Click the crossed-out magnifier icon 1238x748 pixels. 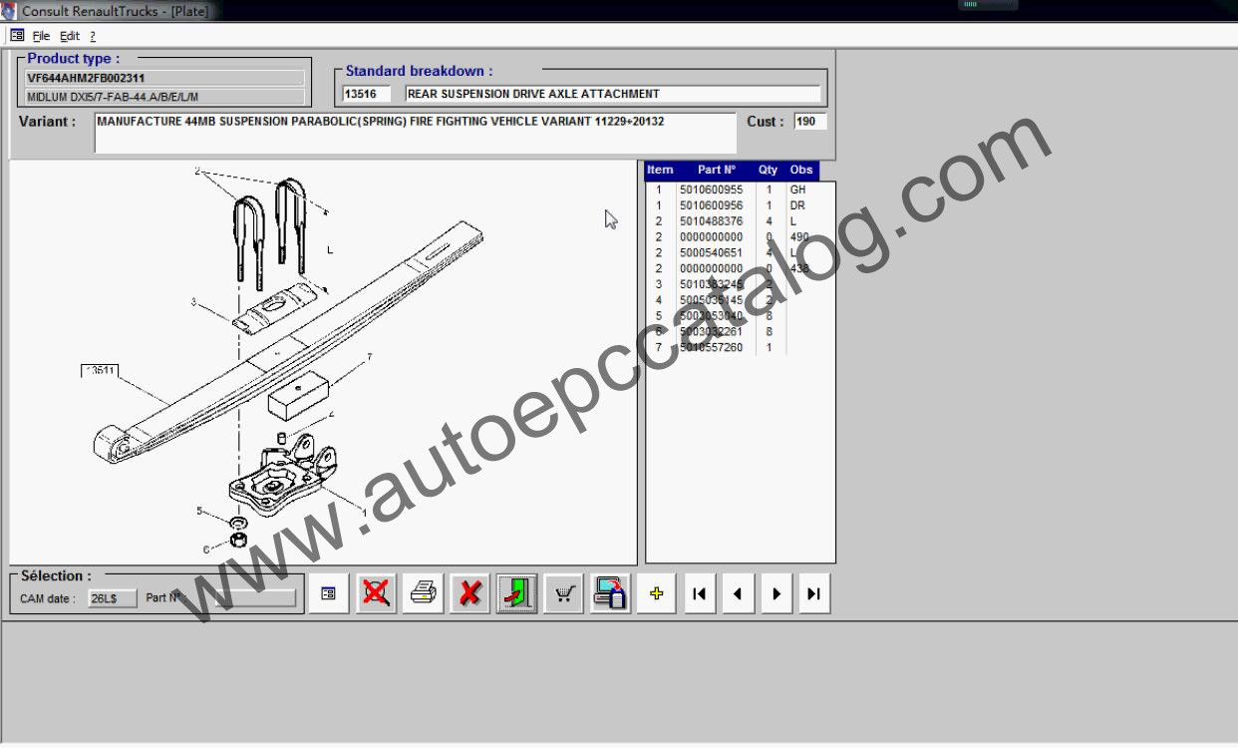coord(376,594)
